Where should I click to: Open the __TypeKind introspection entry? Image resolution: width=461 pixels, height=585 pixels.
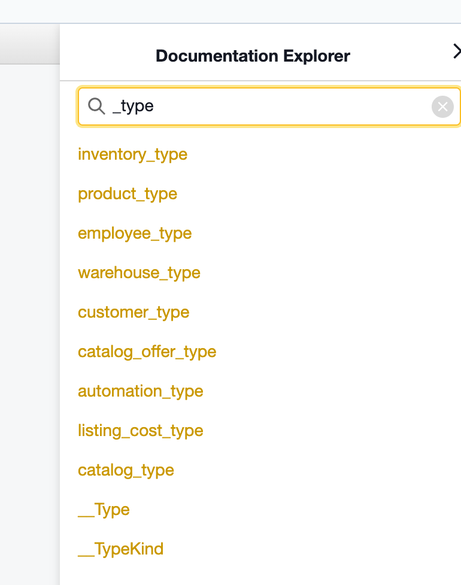pyautogui.click(x=120, y=549)
